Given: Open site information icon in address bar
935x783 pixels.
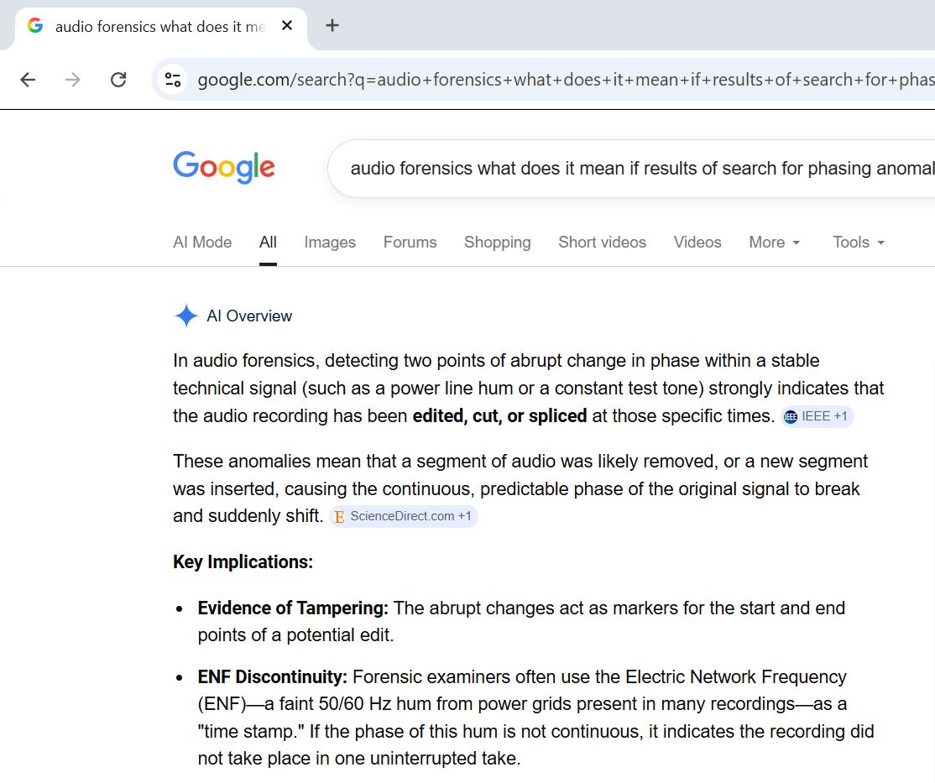Looking at the screenshot, I should click(173, 80).
